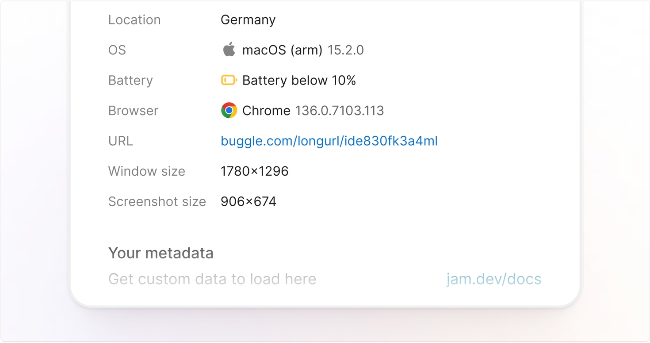Select the screenshot size value 906×674
This screenshot has height=343, width=650.
pos(248,201)
